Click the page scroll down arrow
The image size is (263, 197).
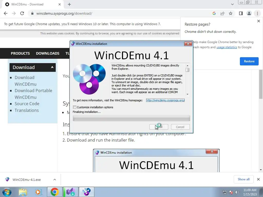click(261, 170)
